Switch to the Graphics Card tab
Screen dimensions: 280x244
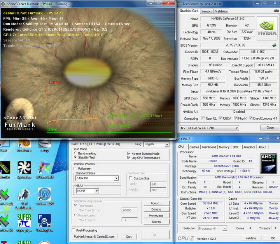pos(189,11)
